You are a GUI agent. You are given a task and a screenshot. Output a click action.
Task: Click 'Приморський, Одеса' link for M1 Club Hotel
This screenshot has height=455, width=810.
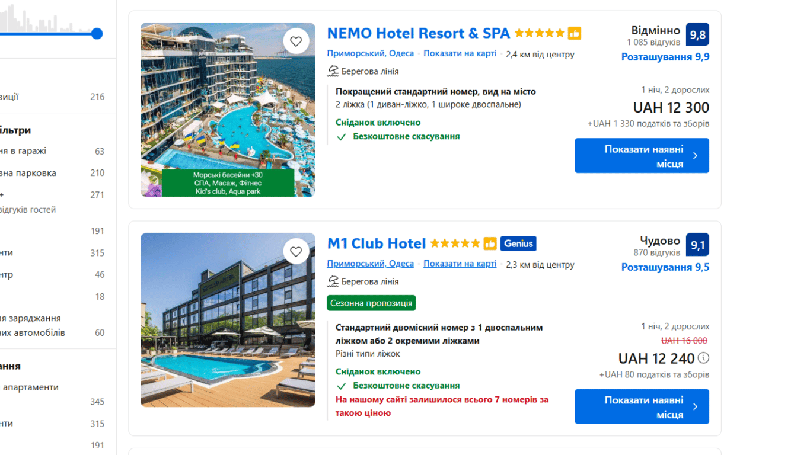pos(370,264)
